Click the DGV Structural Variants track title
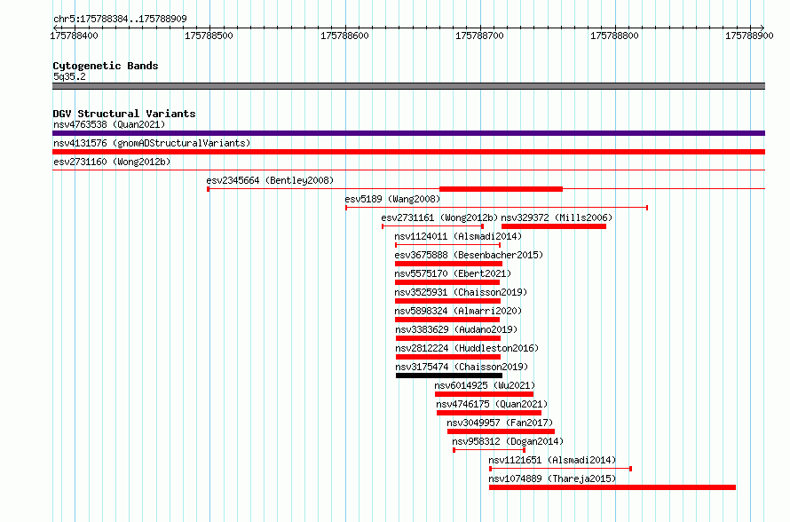 tap(124, 114)
